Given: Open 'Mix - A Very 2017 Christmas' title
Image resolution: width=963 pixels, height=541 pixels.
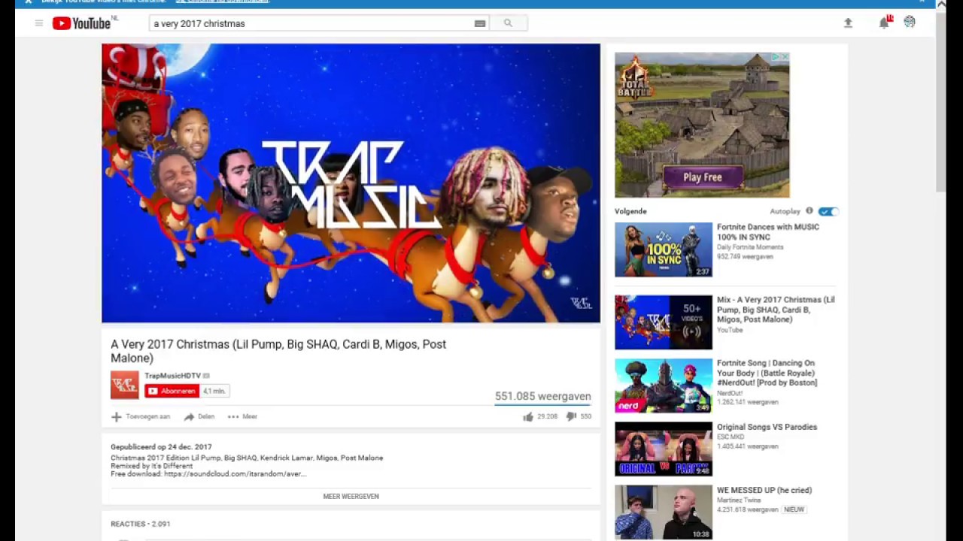Looking at the screenshot, I should (776, 310).
